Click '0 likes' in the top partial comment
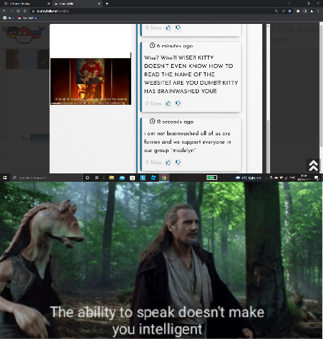The width and height of the screenshot is (323, 339). [154, 28]
